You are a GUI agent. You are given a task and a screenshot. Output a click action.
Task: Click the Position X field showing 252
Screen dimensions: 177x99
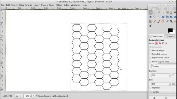160,75
